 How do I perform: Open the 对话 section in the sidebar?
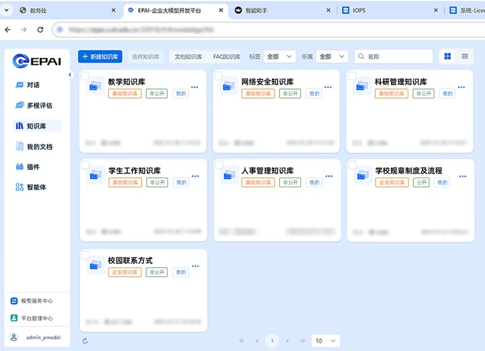click(31, 85)
